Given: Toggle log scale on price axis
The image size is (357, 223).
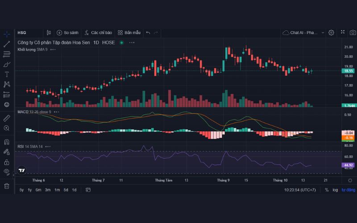Looking at the screenshot, I should point(335,190).
